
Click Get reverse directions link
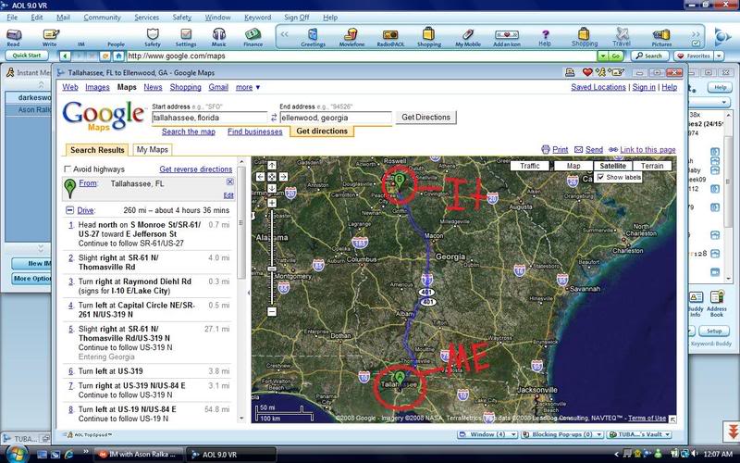pyautogui.click(x=196, y=169)
